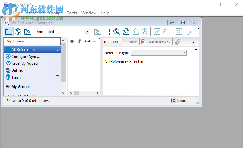Open the Help menu

coord(105,13)
